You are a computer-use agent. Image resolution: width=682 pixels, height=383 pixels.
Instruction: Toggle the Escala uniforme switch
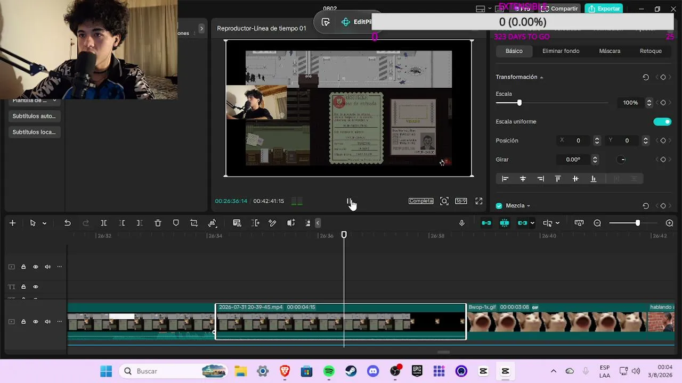662,122
